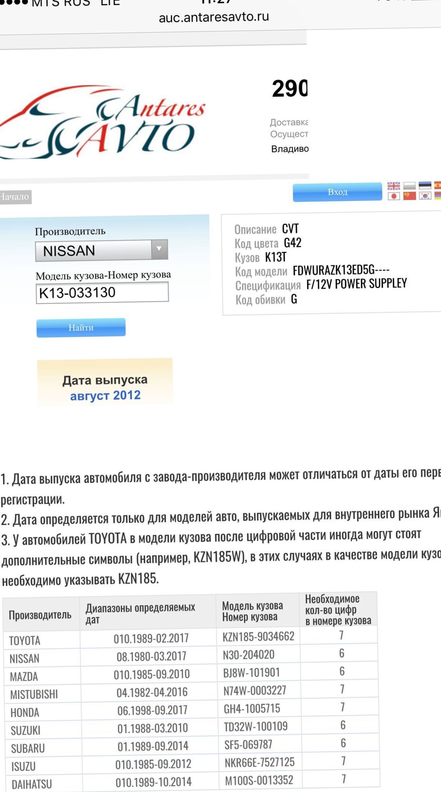Click the date range "010.1989-10.2014"

tap(154, 782)
